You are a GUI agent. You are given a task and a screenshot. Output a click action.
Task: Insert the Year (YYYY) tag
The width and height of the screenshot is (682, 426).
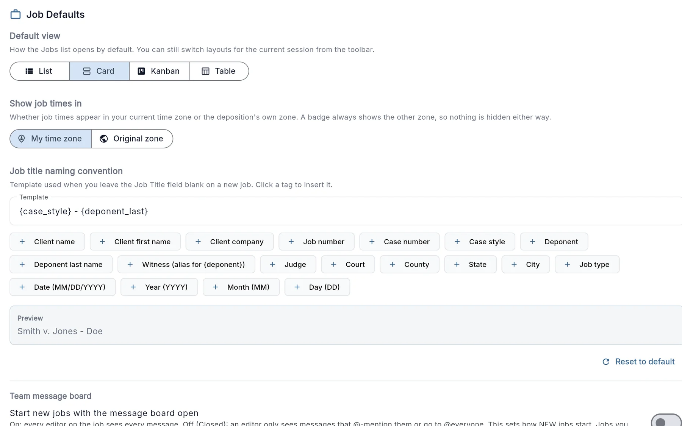159,287
